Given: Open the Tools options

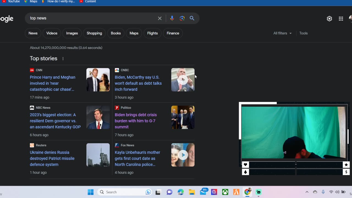Looking at the screenshot, I should click(303, 33).
